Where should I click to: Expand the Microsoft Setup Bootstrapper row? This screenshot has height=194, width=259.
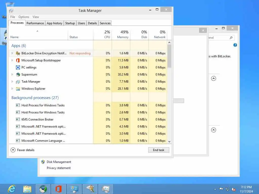(x=12, y=60)
